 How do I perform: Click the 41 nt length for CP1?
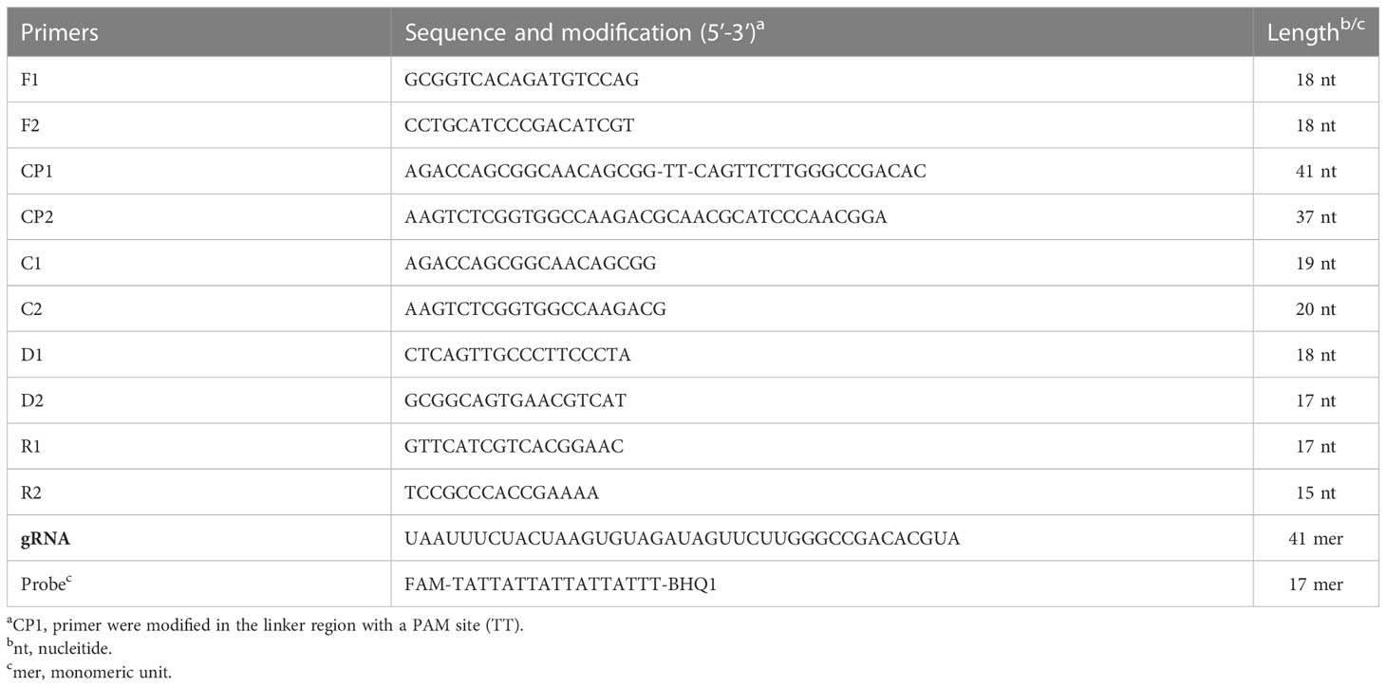pos(1316,172)
